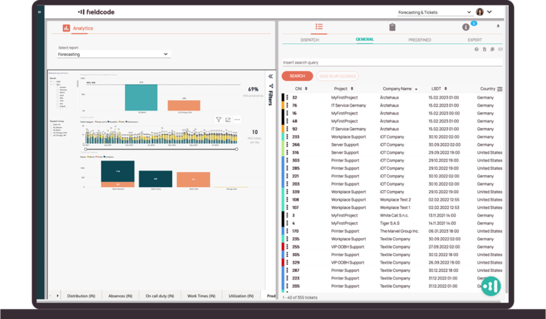Expand the user account menu chevron

489,12
